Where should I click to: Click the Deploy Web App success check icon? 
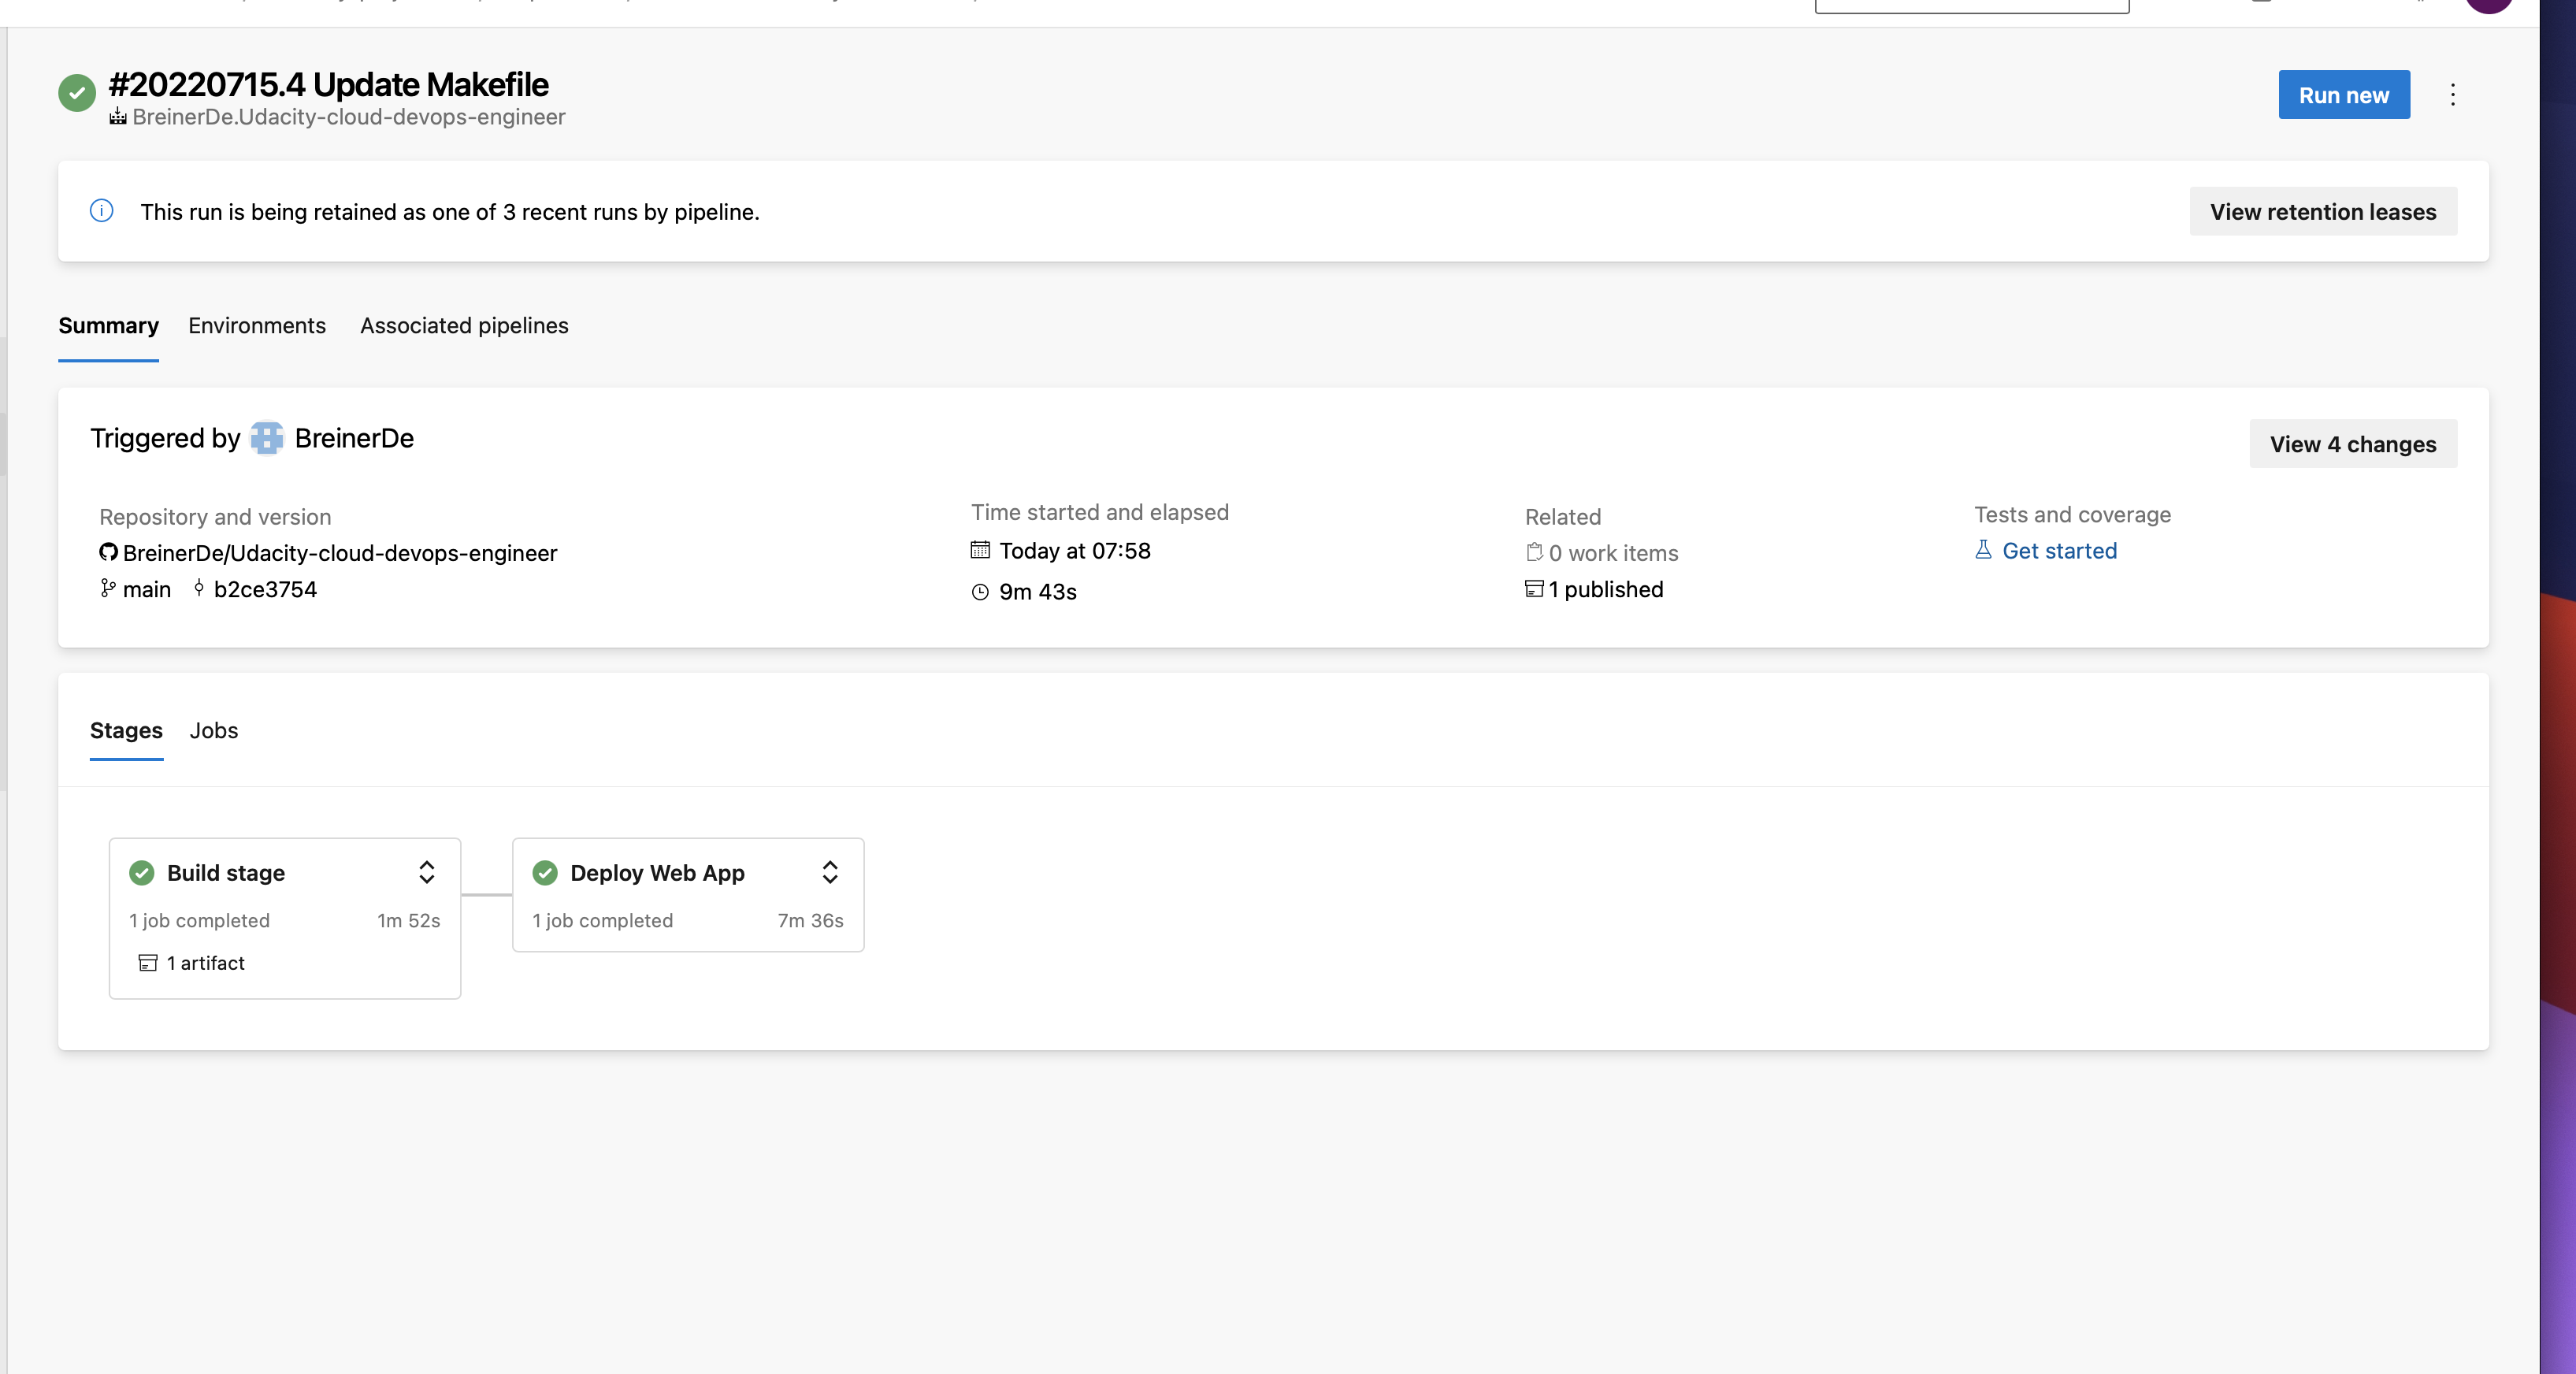coord(545,873)
